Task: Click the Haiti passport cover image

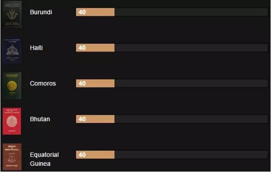Action: (12, 50)
